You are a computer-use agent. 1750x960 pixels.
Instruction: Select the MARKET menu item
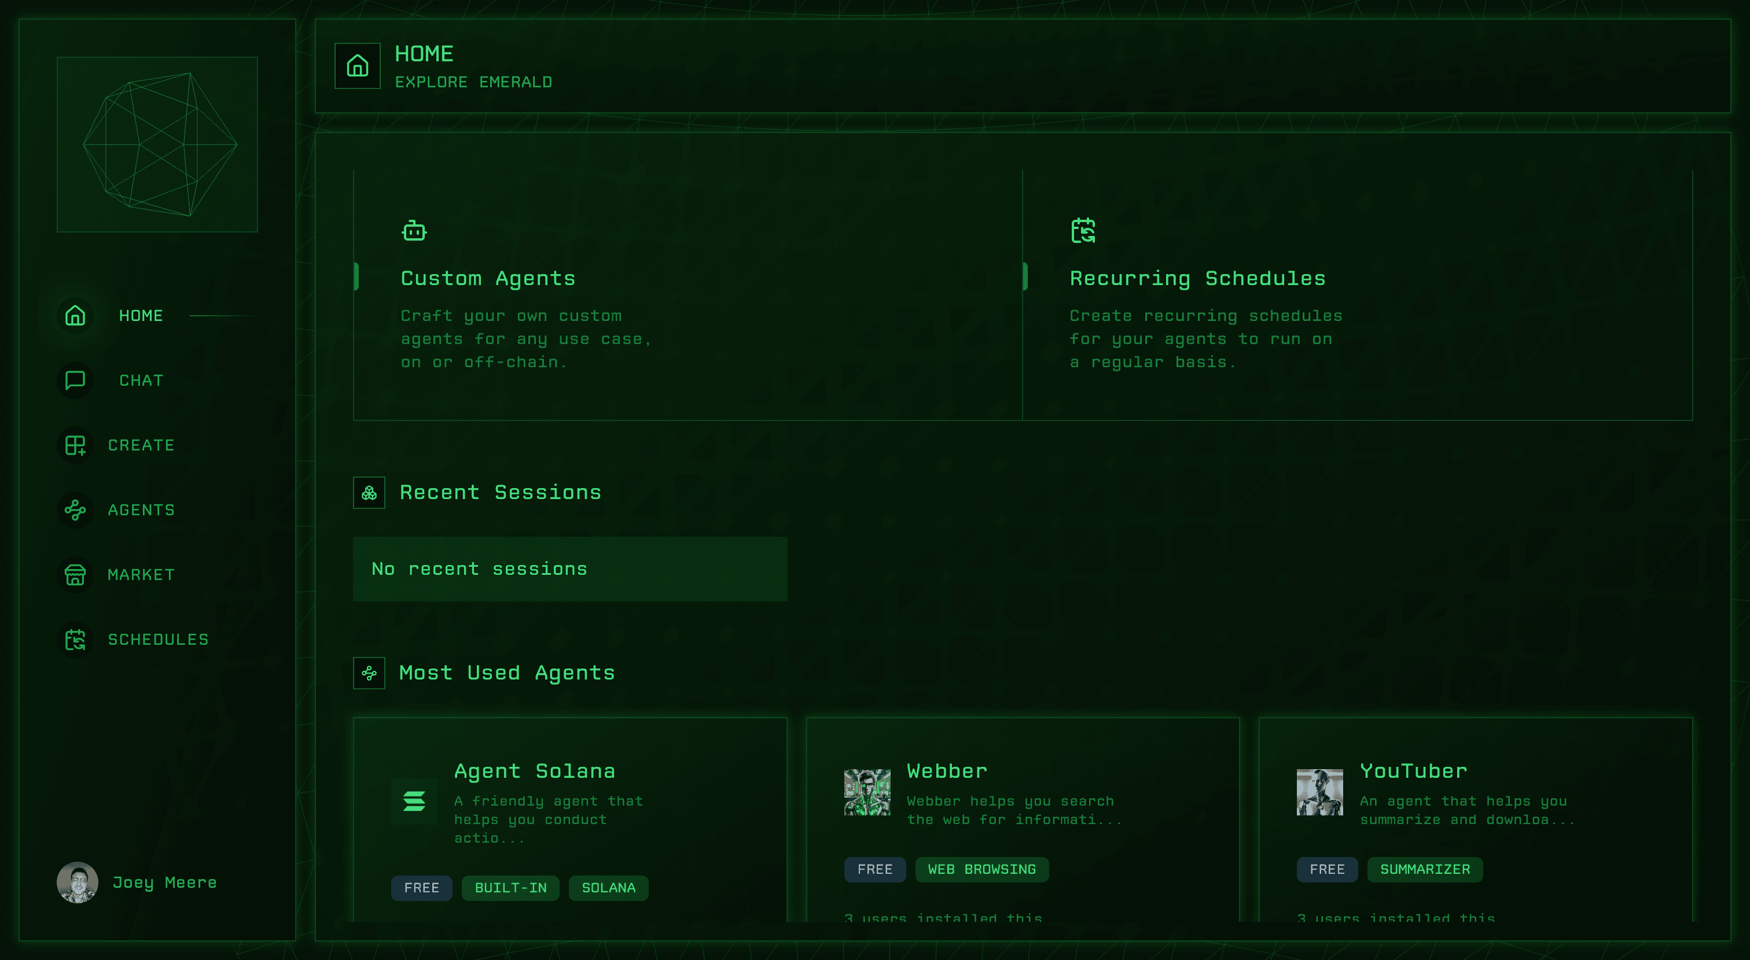click(141, 575)
